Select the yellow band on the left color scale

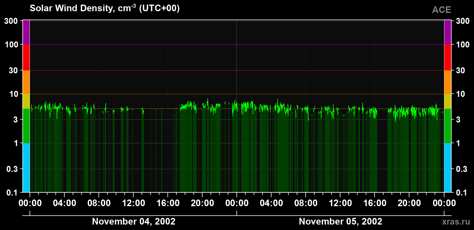26,101
